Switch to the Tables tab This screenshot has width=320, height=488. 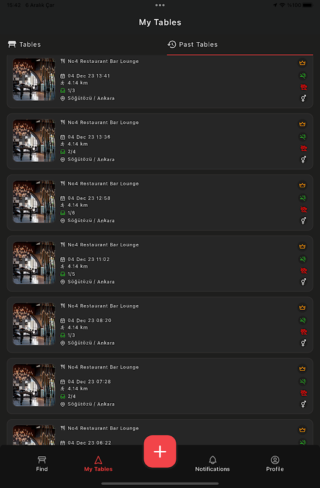tap(24, 45)
